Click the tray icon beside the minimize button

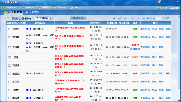coord(159,2)
